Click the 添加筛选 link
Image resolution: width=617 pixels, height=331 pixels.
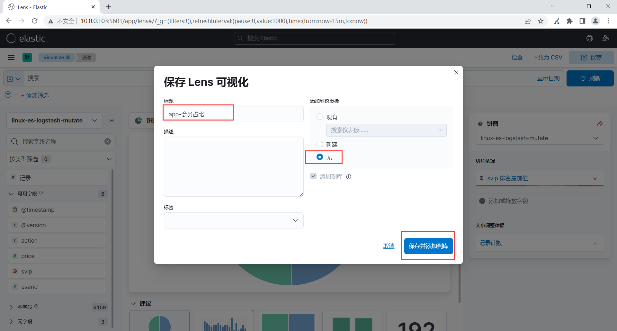pos(35,95)
